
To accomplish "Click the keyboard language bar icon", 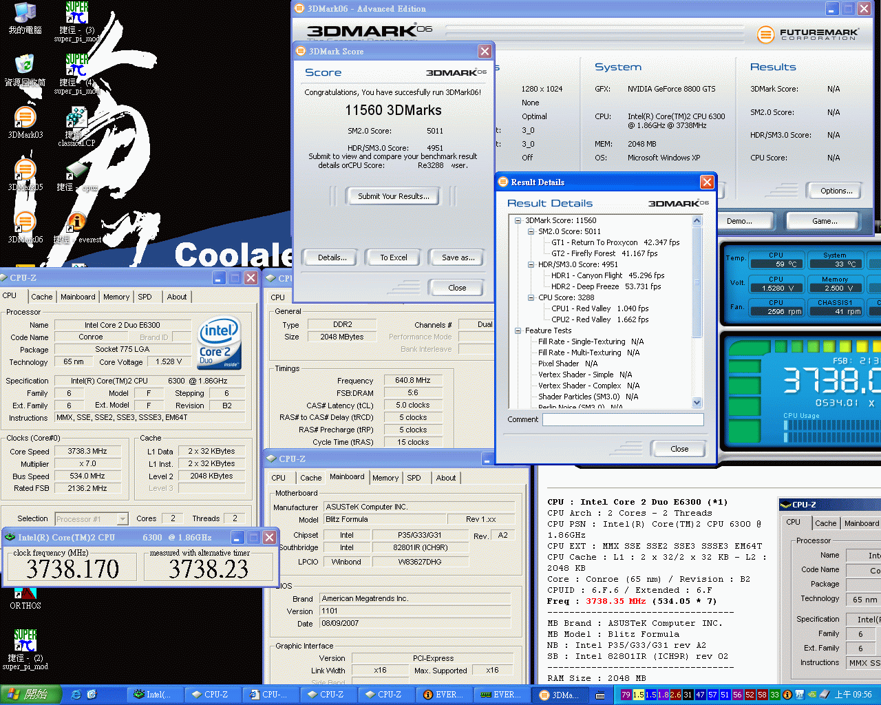I will click(599, 695).
